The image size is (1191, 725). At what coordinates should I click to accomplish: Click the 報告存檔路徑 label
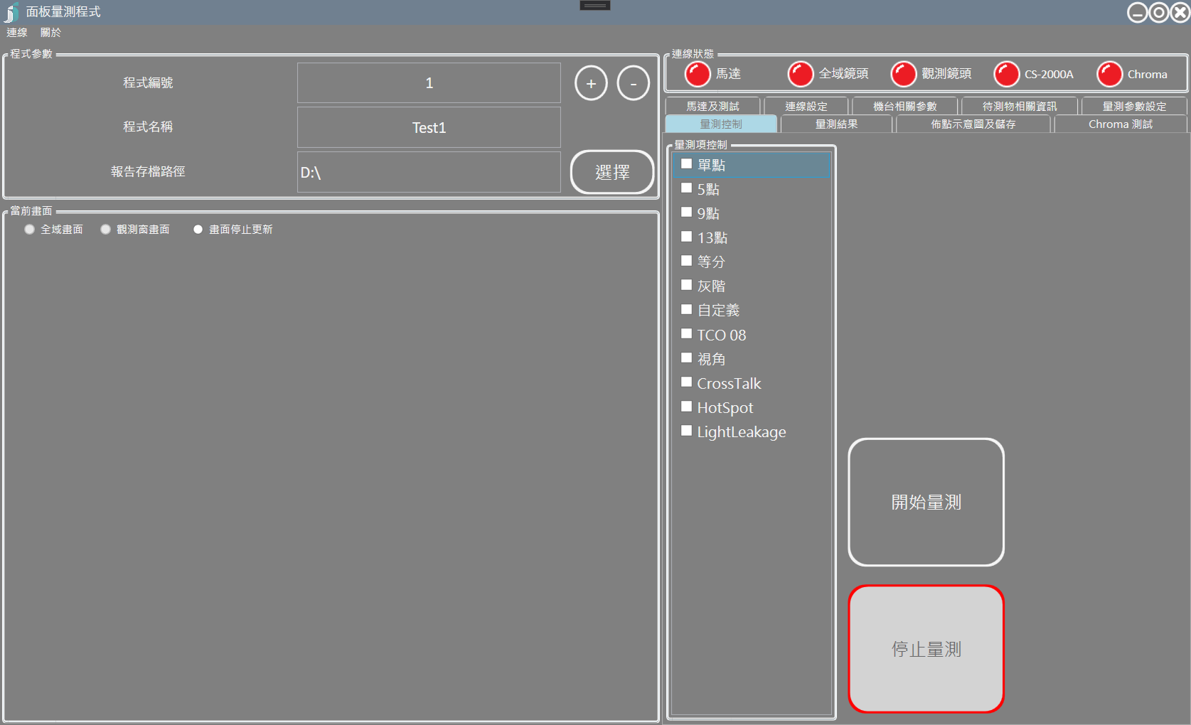pyautogui.click(x=148, y=172)
